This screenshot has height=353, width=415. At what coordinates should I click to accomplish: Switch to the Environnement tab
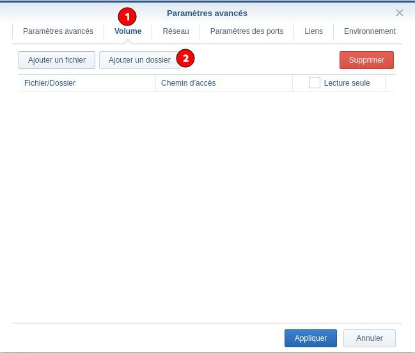tap(370, 31)
